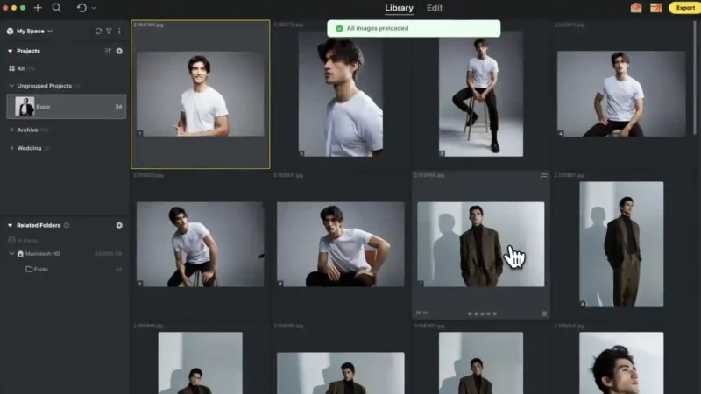The width and height of the screenshot is (701, 394).
Task: Select thumbnail 1 smiling man white t-shirt
Action: click(201, 94)
